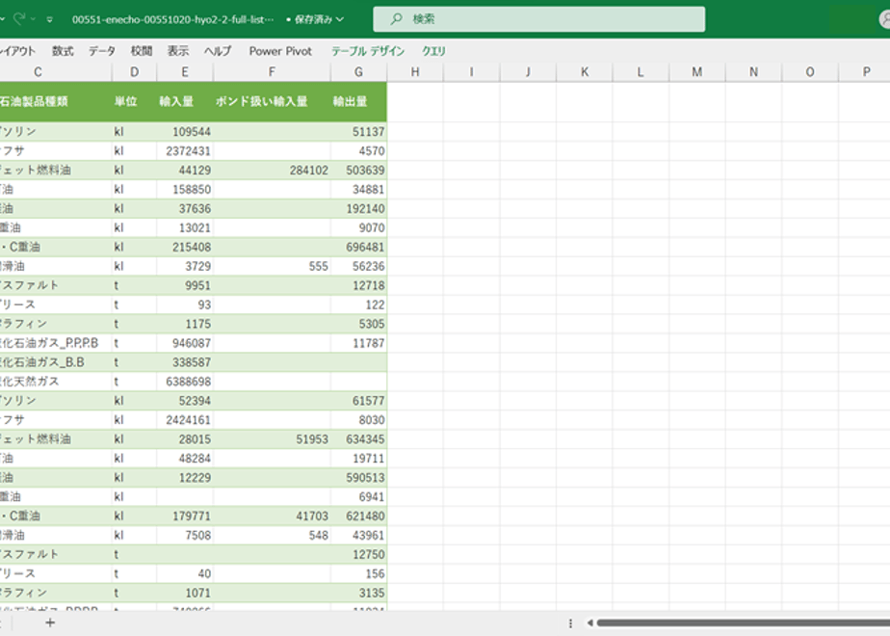The height and width of the screenshot is (636, 890).
Task: Select column G header
Action: tap(358, 72)
